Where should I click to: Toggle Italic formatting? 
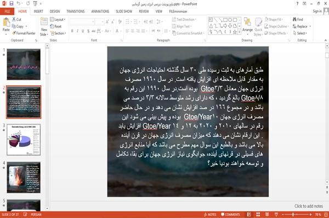tap(77, 31)
